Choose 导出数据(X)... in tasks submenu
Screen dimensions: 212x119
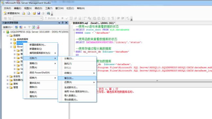[x=77, y=100]
